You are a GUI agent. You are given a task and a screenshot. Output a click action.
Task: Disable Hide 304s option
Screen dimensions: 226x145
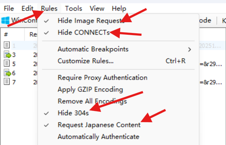click(73, 113)
